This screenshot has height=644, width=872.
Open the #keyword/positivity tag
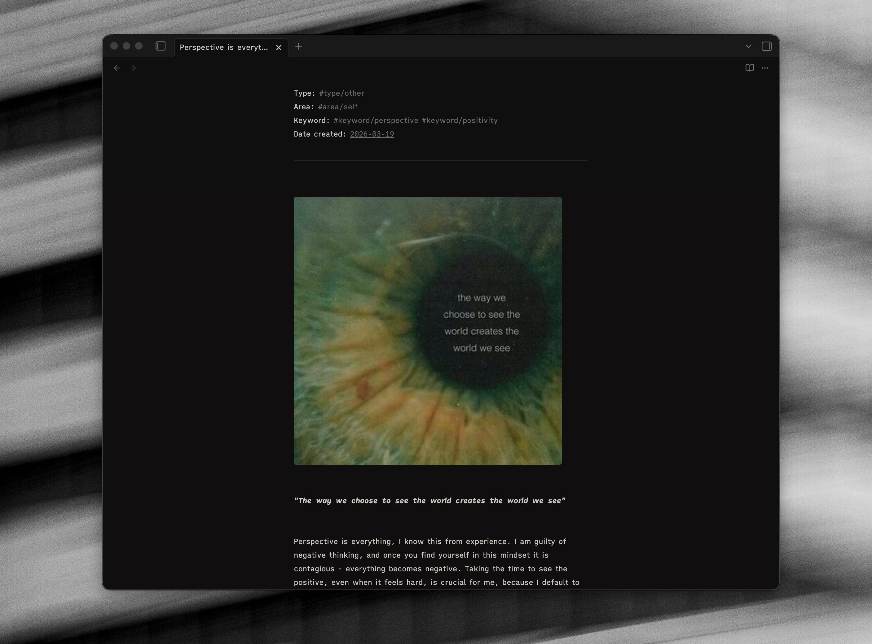click(459, 120)
